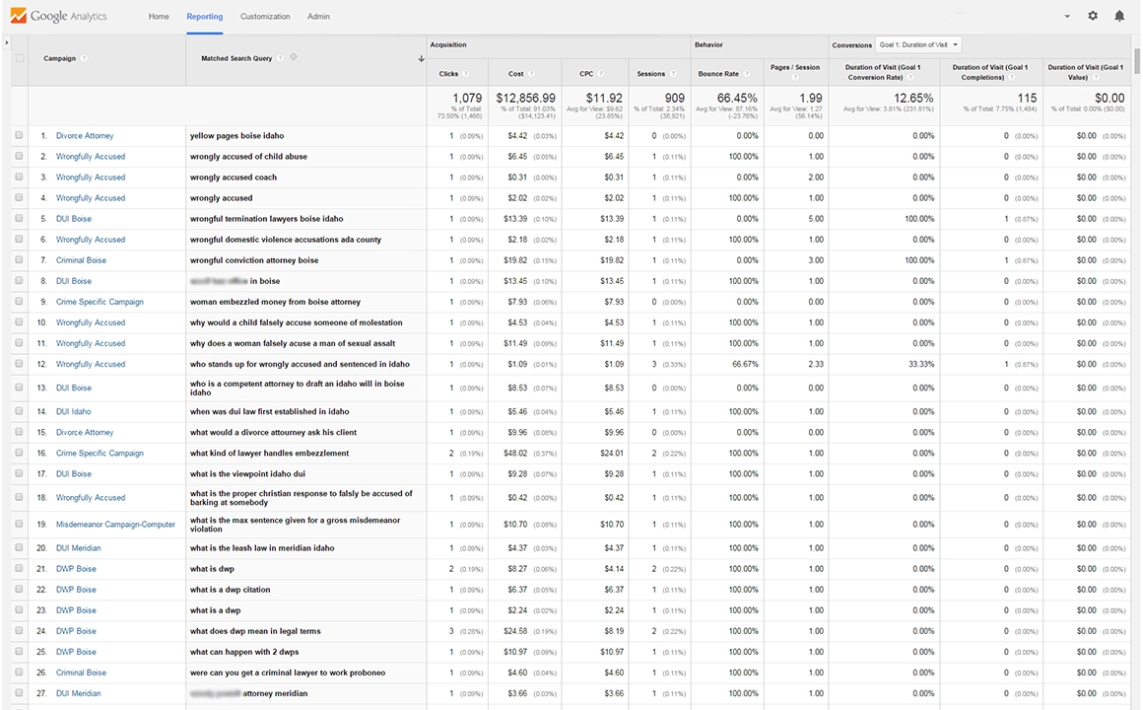Open the Goal 1: Duration of Visit dropdown
Image resolution: width=1143 pixels, height=710 pixels.
pyautogui.click(x=918, y=44)
